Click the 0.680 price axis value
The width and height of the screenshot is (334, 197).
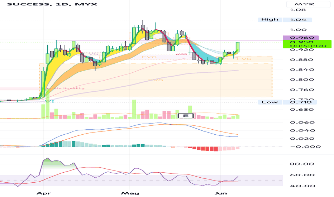click(302, 110)
